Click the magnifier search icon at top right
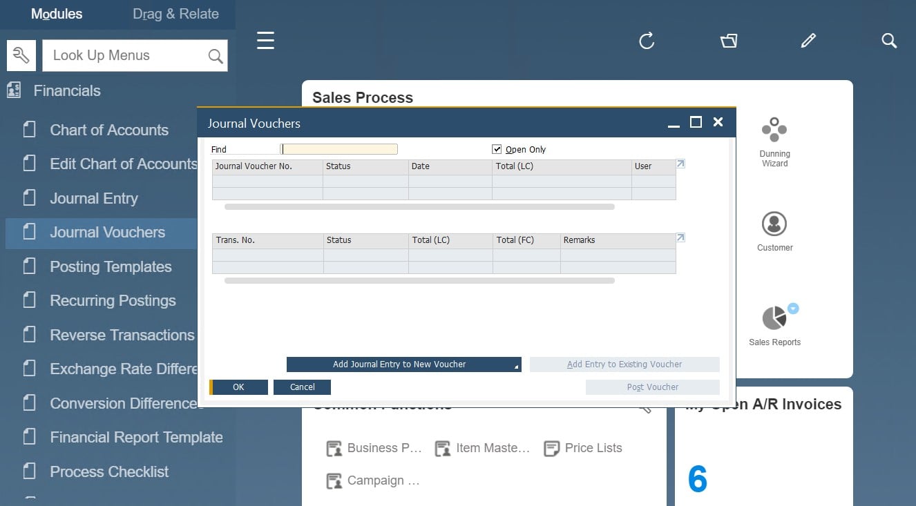 889,41
